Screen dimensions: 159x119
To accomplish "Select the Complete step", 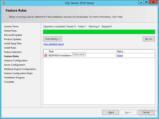I will [x=9, y=82].
